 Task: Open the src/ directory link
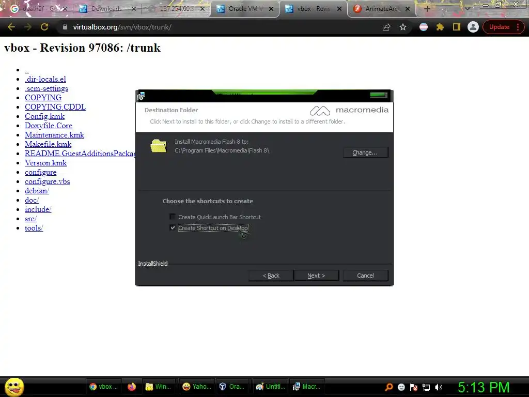point(30,219)
